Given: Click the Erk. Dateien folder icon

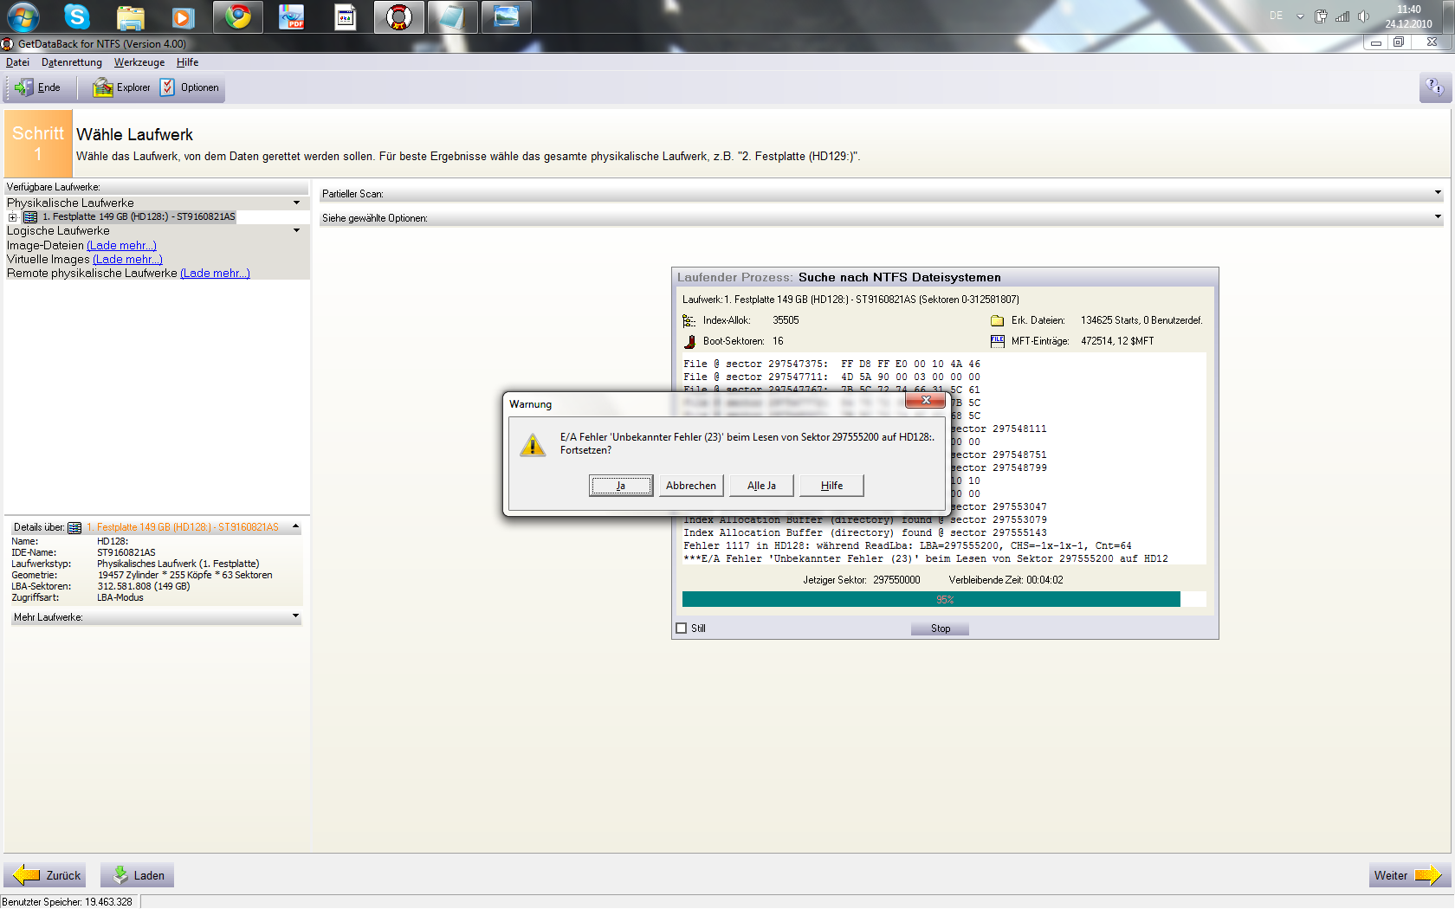Looking at the screenshot, I should tap(997, 321).
